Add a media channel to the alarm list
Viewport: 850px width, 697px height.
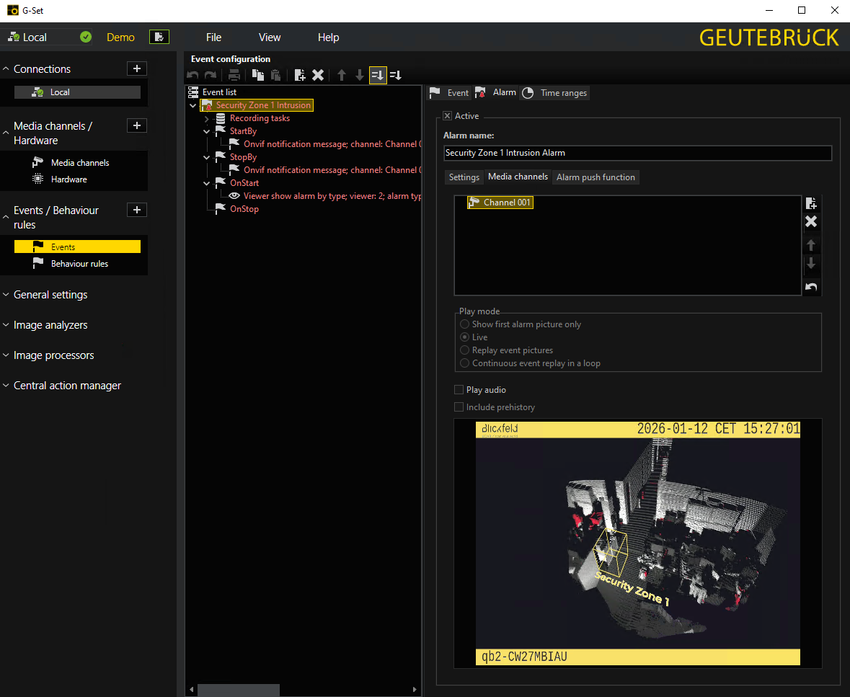tap(811, 203)
